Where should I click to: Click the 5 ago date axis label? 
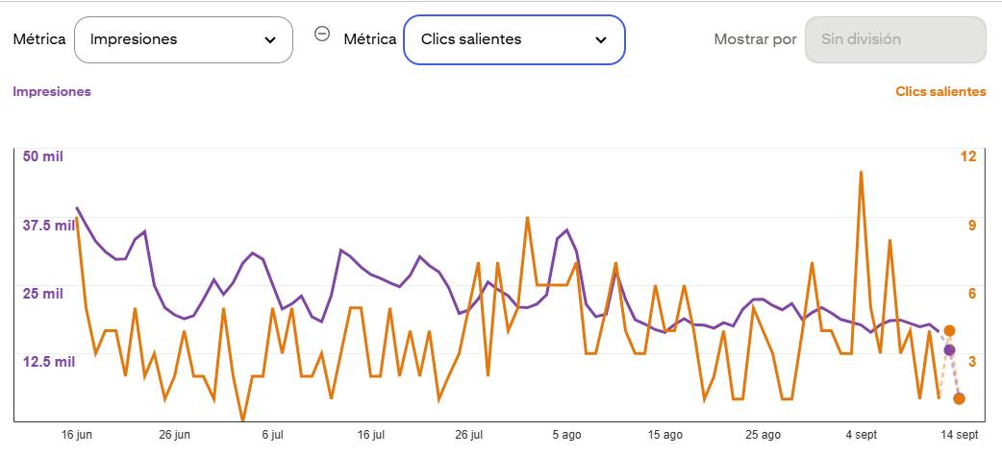tap(566, 435)
